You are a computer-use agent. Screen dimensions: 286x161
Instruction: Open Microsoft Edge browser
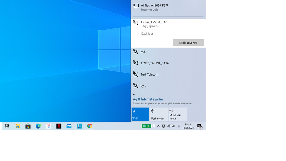point(38,126)
